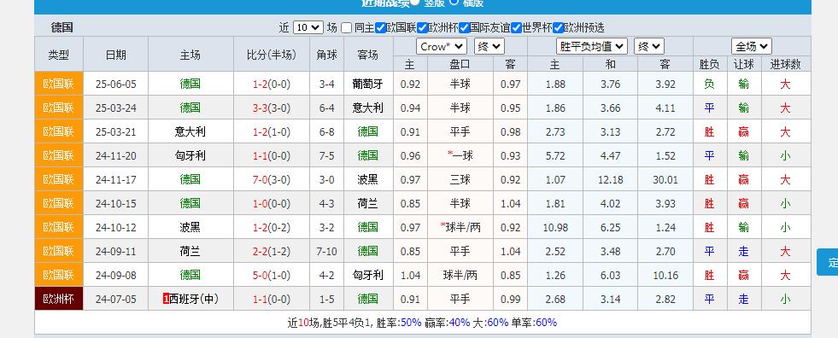
Task: Click score 3-3(3-0) link
Action: click(272, 108)
